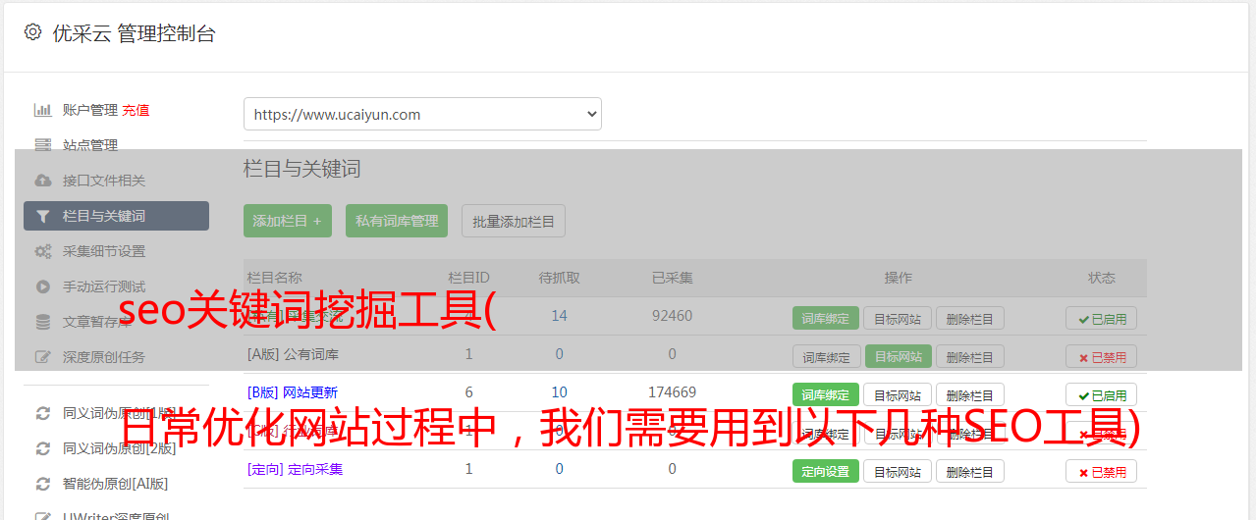
Task: Open the [定向] 定向采集 column link
Action: 296,468
